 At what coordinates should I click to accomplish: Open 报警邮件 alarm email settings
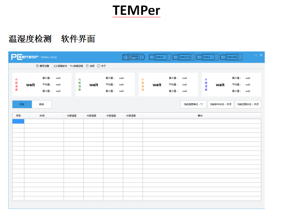tap(61, 66)
